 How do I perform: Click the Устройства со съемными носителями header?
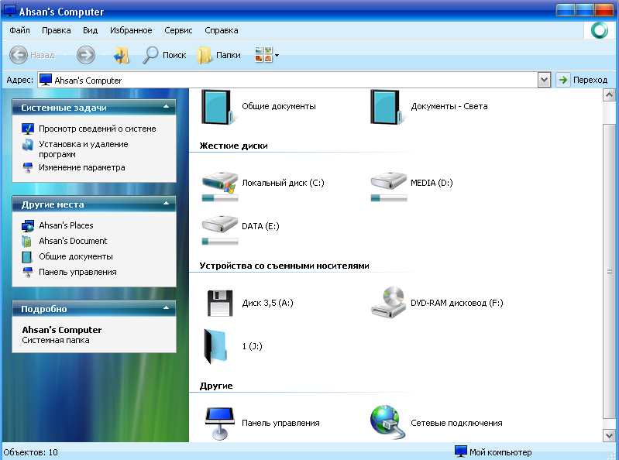pyautogui.click(x=284, y=266)
